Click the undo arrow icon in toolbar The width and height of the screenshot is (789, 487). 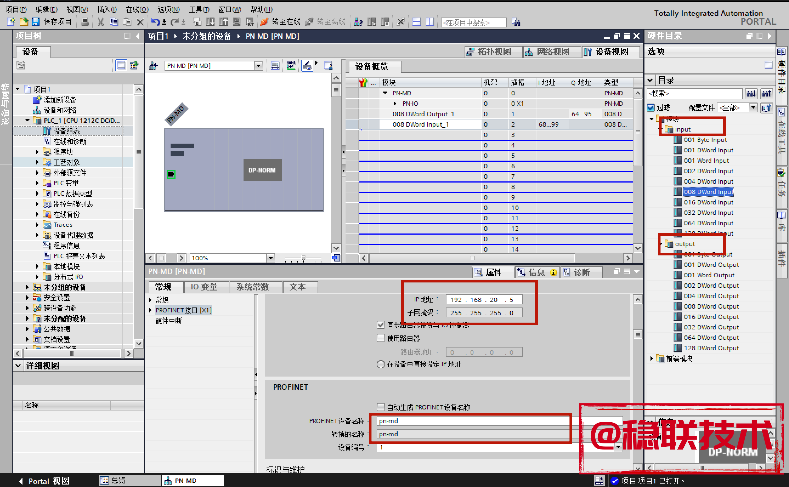click(x=155, y=22)
